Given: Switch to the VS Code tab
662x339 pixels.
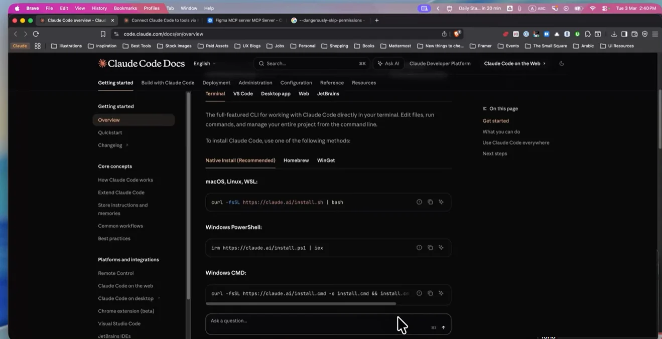Looking at the screenshot, I should [243, 94].
